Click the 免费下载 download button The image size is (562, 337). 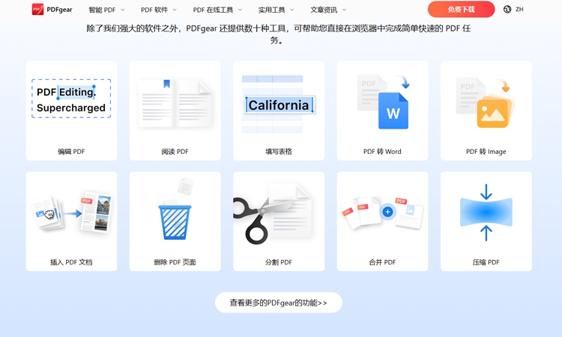coord(461,9)
